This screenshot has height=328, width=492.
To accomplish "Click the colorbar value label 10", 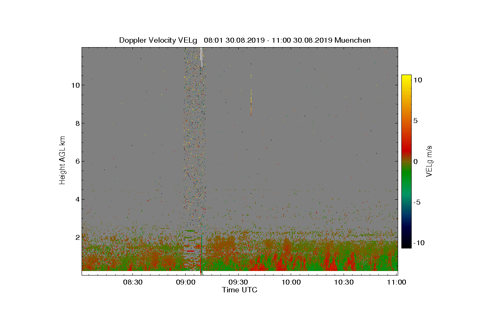I will tap(418, 80).
